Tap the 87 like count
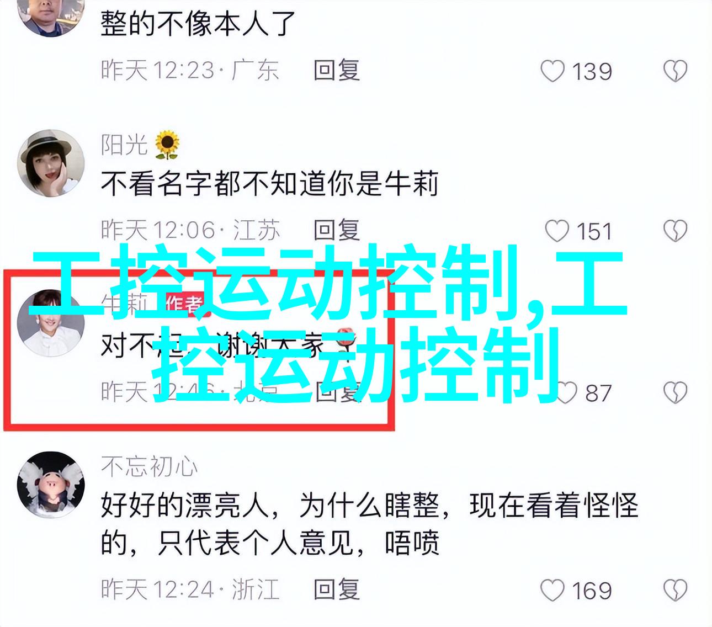The image size is (712, 627). tap(599, 393)
